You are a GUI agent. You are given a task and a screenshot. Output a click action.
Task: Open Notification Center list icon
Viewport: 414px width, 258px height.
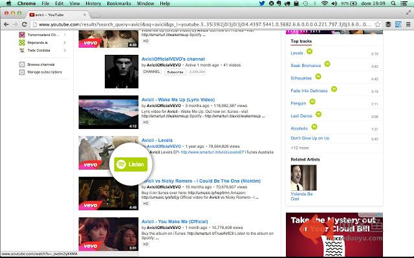(404, 3)
